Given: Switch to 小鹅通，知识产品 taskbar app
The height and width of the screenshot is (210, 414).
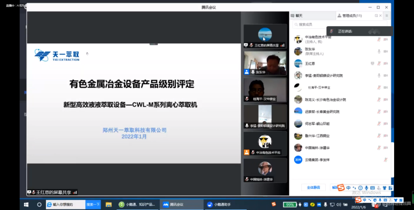Looking at the screenshot, I should pyautogui.click(x=137, y=204).
